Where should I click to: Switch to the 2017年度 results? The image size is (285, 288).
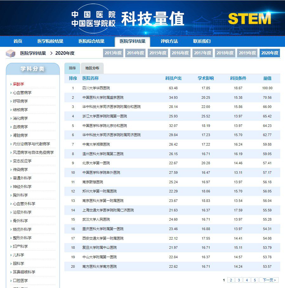(x=203, y=53)
